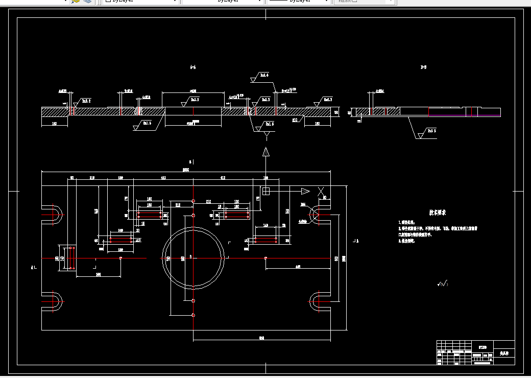Open the ByLayer color dropdown with square swatch

click(x=140, y=1)
